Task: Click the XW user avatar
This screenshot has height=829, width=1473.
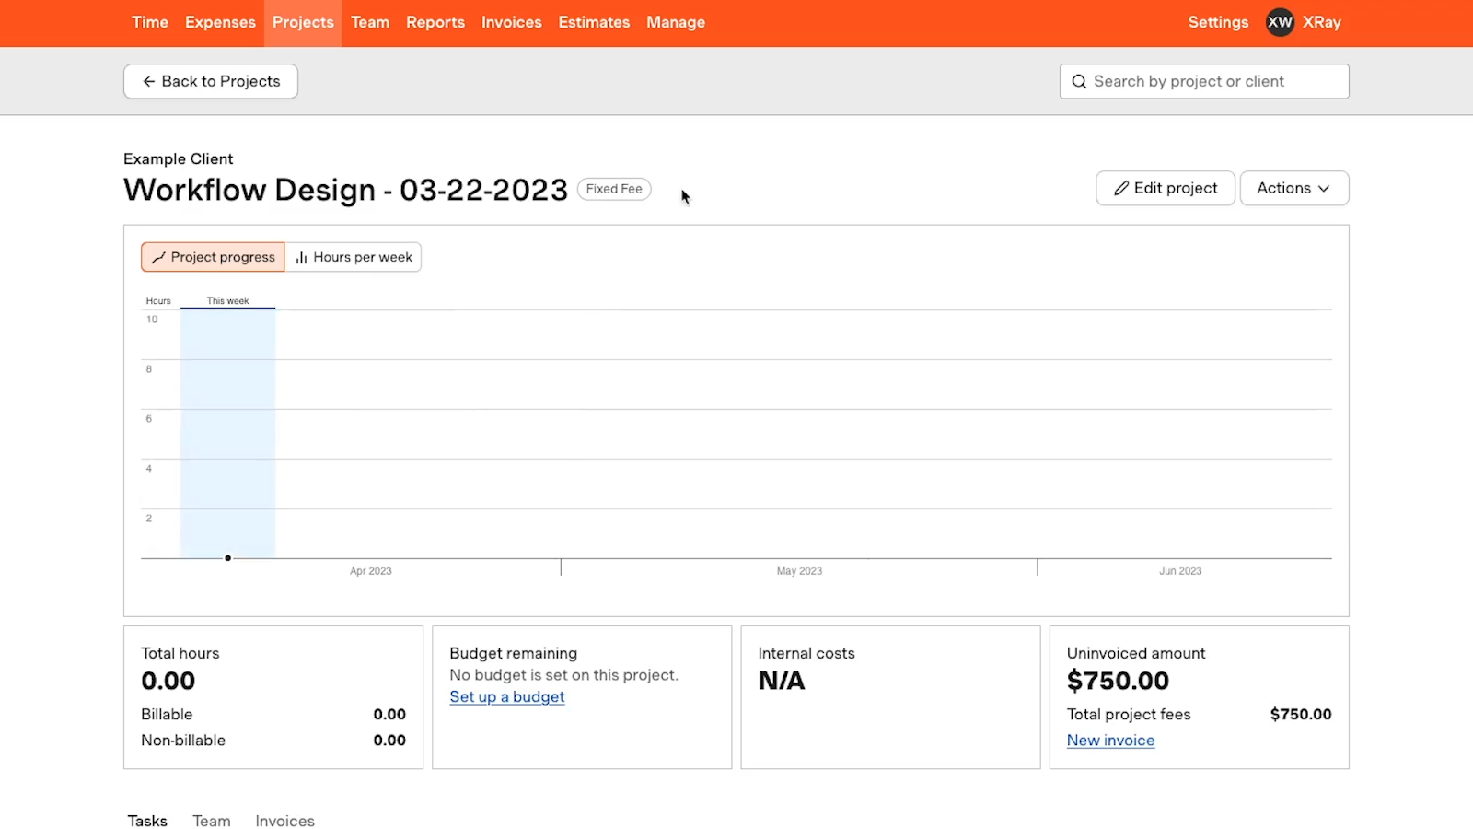Action: 1280,22
